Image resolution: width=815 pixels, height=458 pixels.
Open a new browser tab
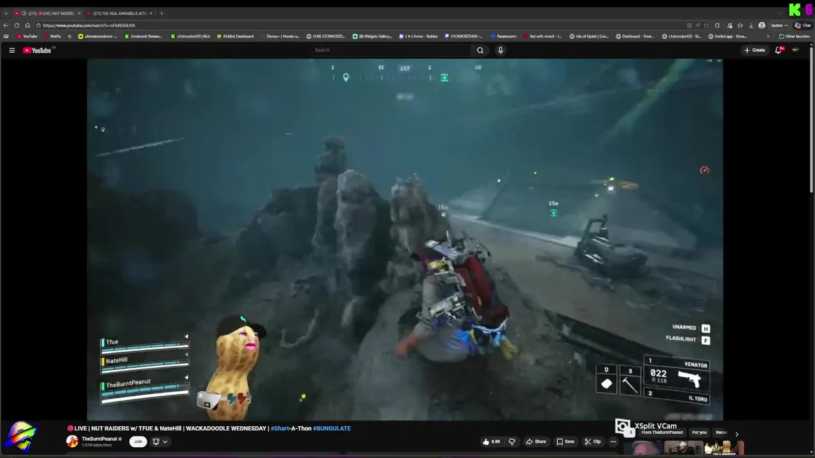pyautogui.click(x=161, y=13)
